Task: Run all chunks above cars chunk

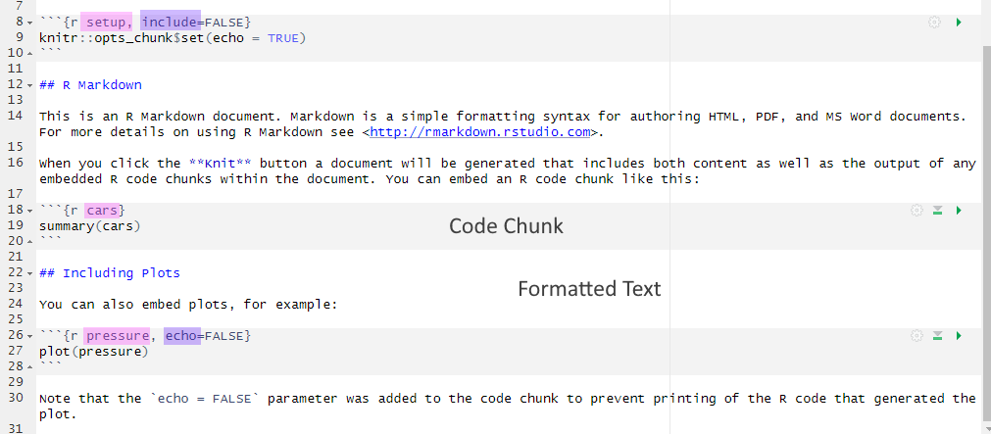Action: pyautogui.click(x=938, y=211)
